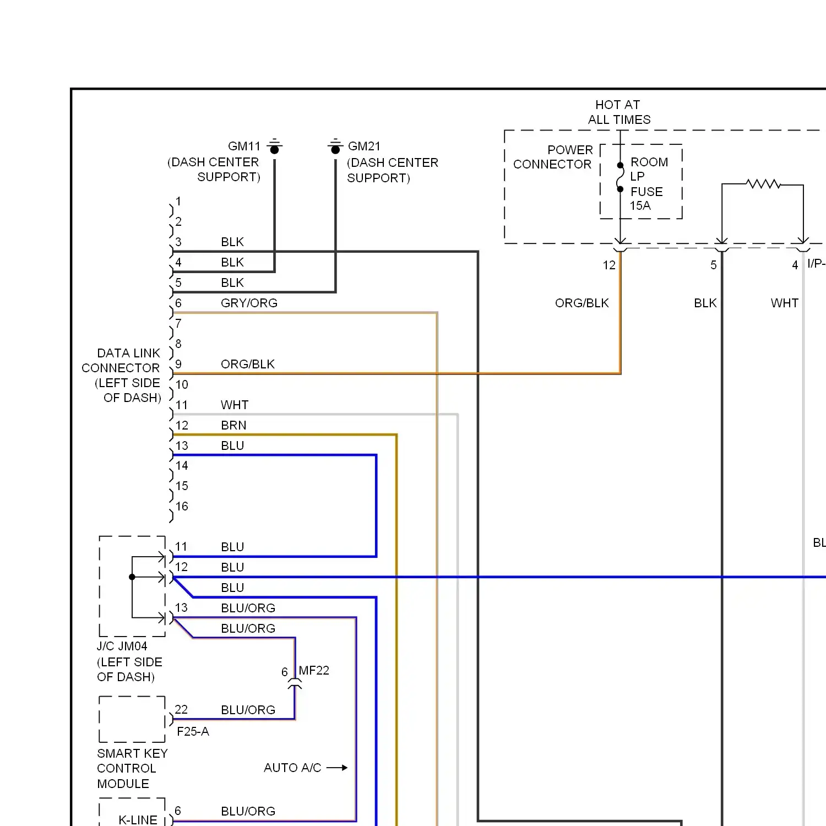
Task: Click the GM21 ground symbol
Action: [335, 146]
